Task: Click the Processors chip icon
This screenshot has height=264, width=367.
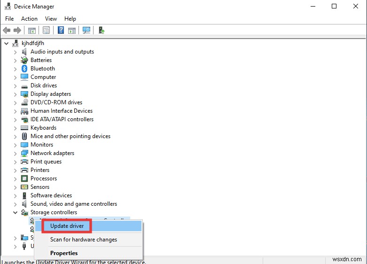Action: coord(24,179)
